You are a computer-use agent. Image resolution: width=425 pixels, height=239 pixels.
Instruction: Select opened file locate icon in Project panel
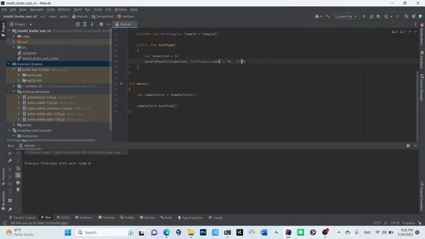(x=78, y=24)
